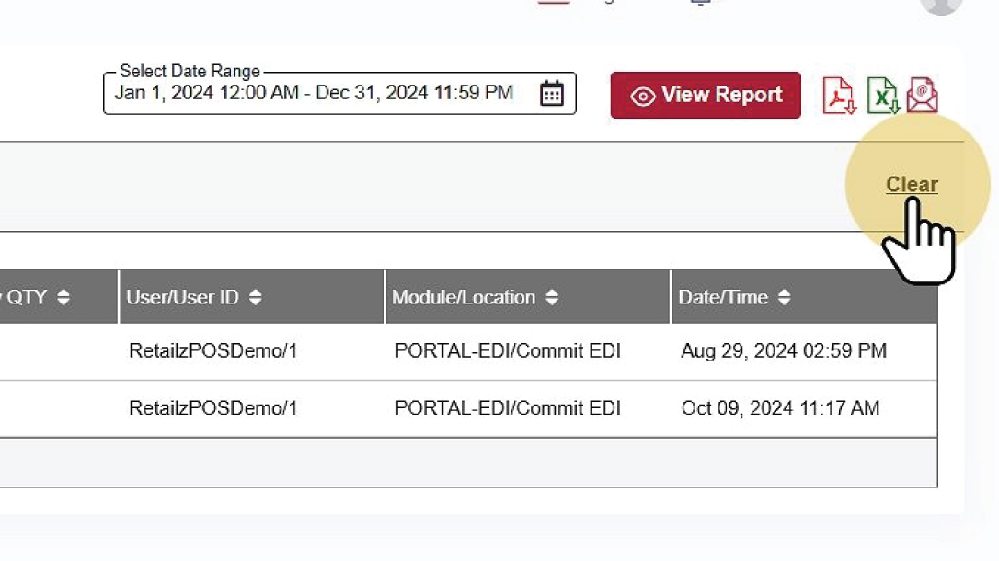Image resolution: width=999 pixels, height=561 pixels.
Task: Open the date range calendar picker
Action: (551, 94)
